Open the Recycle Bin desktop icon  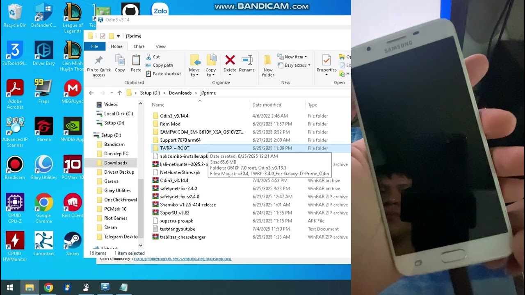tap(15, 16)
